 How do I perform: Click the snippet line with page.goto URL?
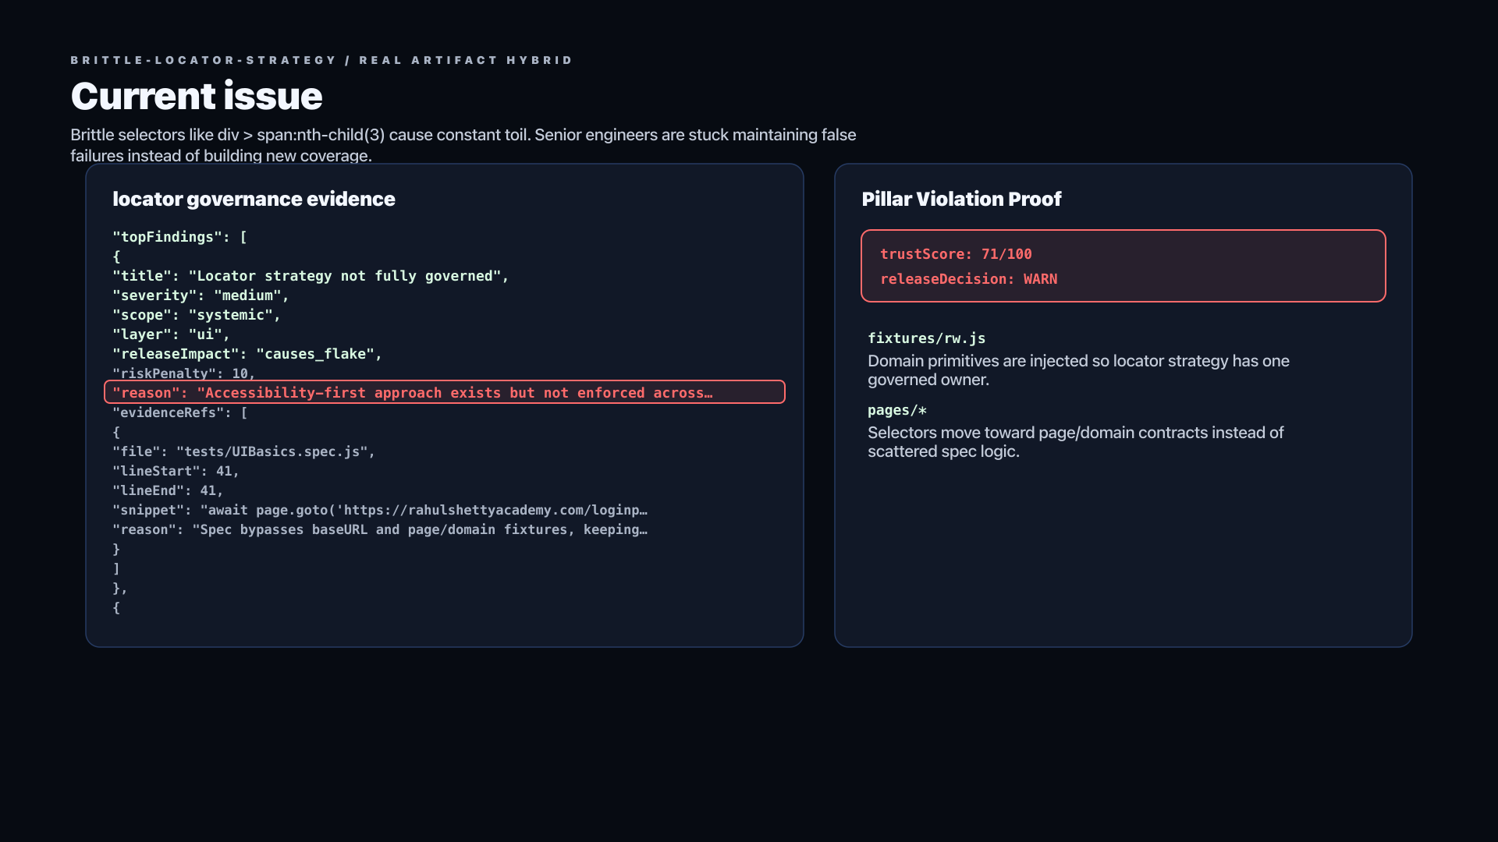coord(380,510)
